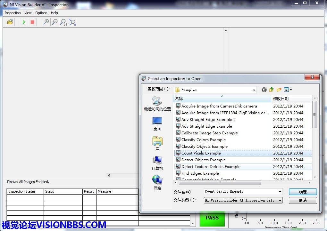The width and height of the screenshot is (327, 231).
Task: Cancel with the 取消 button
Action: tap(303, 200)
